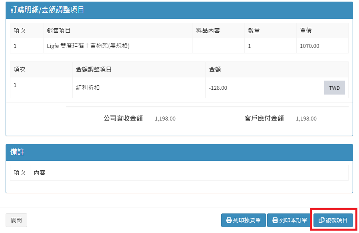Click the 金額 column header
The width and height of the screenshot is (359, 233).
pos(215,69)
